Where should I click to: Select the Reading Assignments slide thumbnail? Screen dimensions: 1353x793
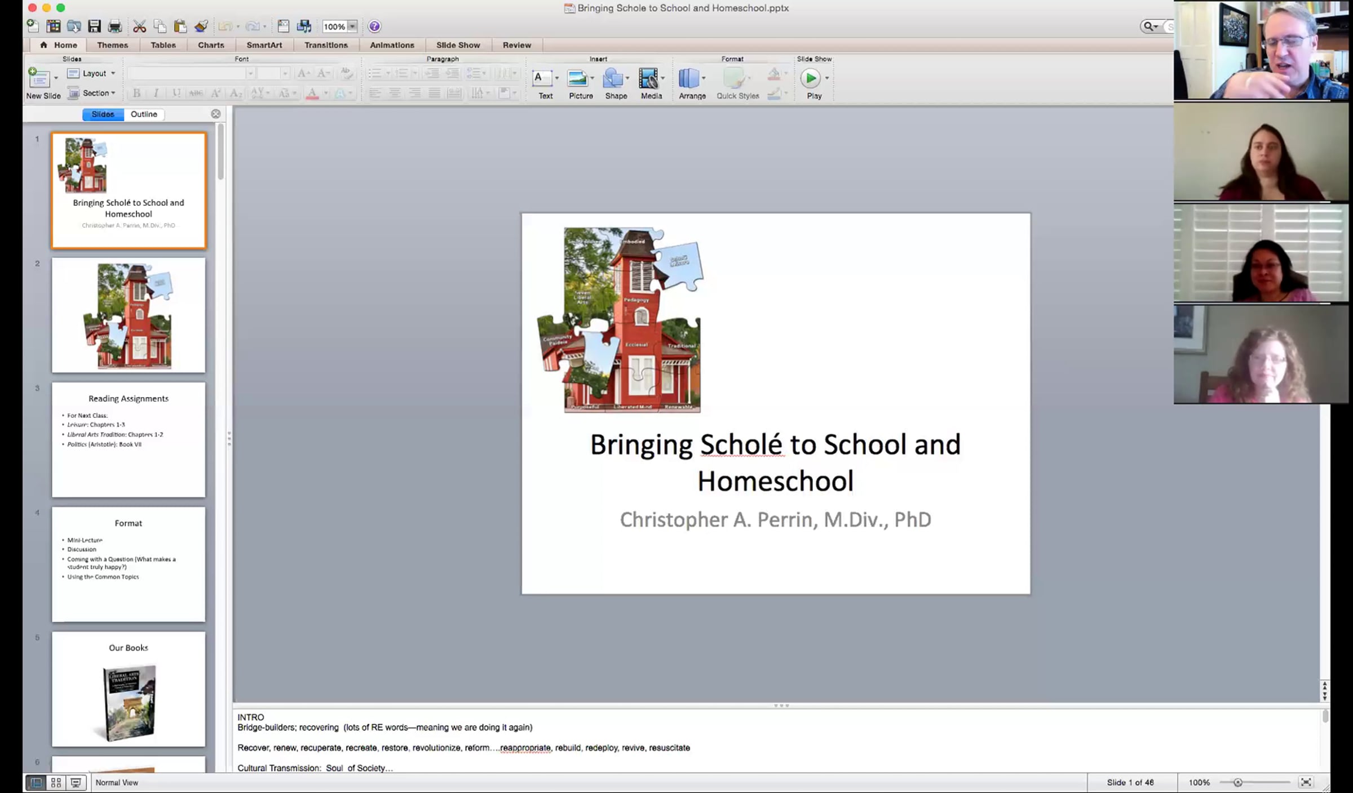pos(129,440)
